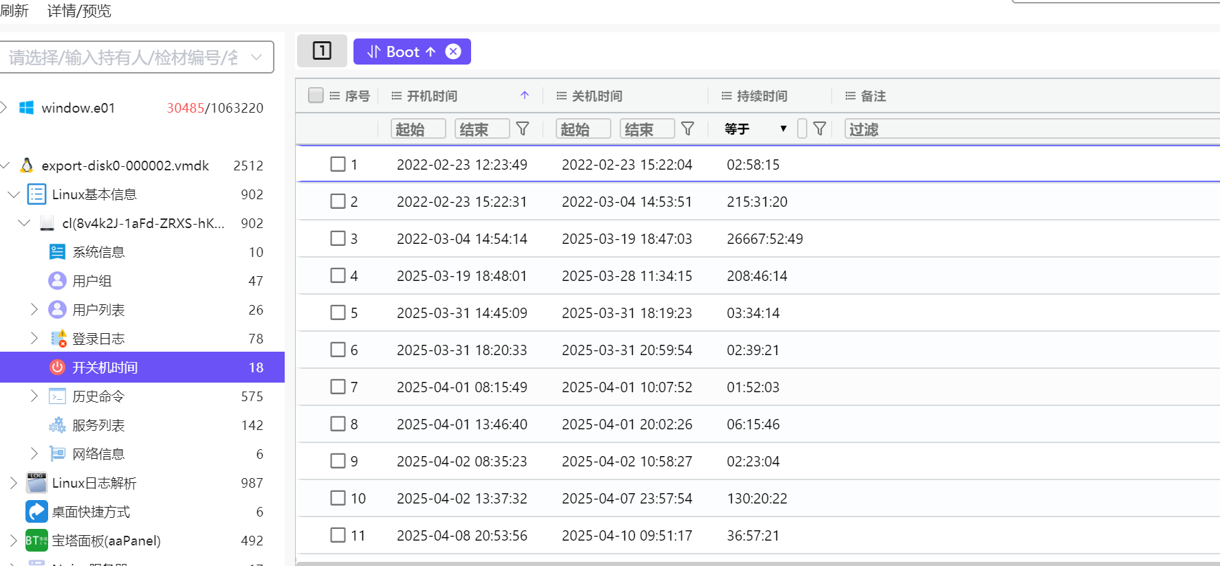
Task: Open the 等于 comparison operator dropdown
Action: click(756, 129)
